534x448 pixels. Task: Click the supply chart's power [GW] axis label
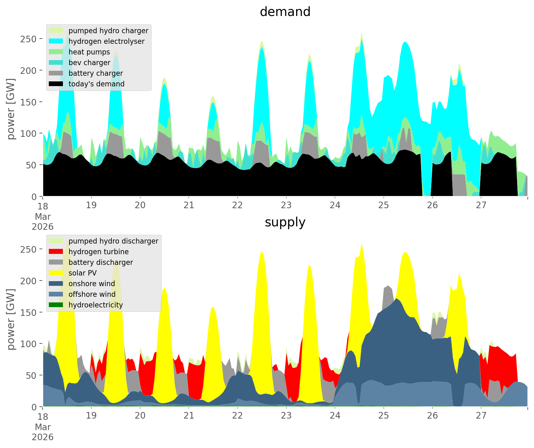coord(11,319)
